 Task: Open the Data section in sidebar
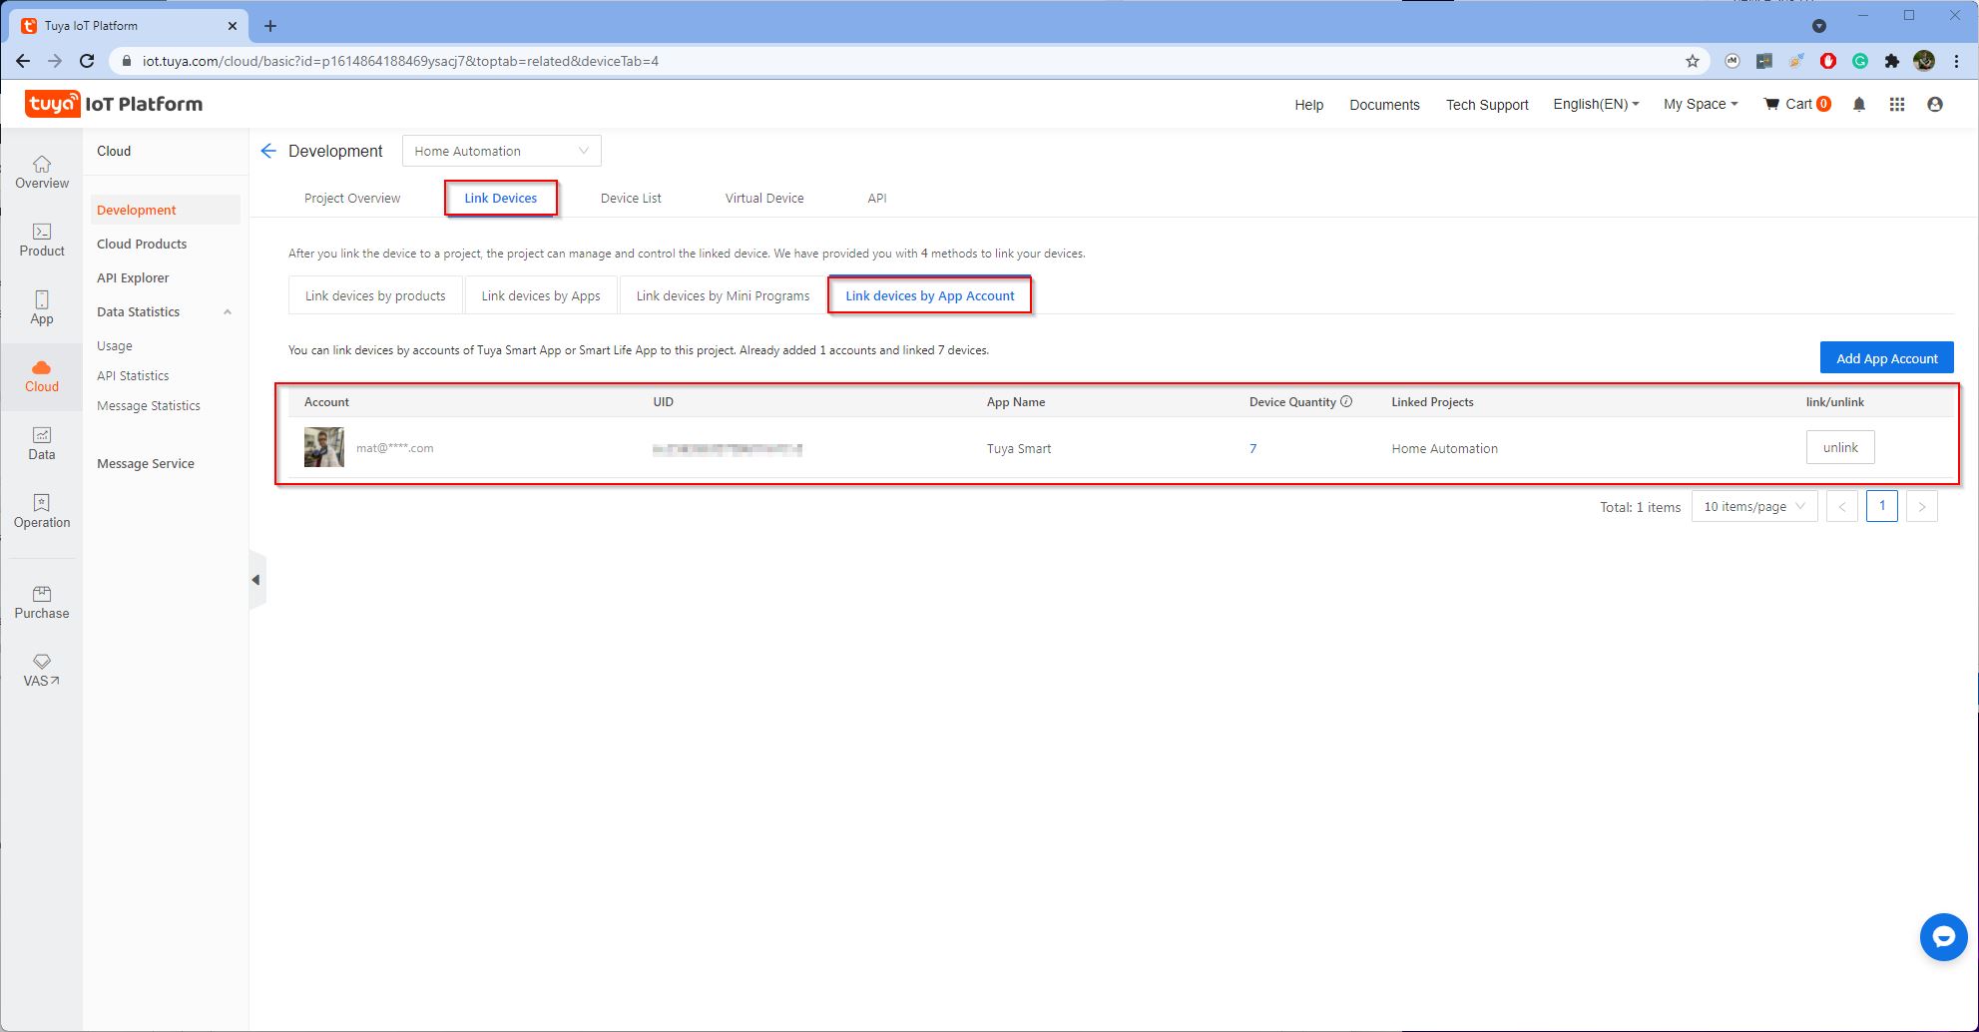click(41, 443)
